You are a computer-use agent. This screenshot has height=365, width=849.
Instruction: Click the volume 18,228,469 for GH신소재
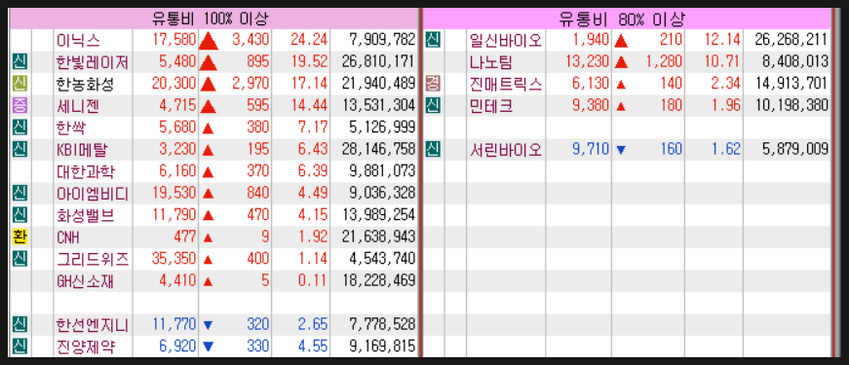click(x=378, y=281)
